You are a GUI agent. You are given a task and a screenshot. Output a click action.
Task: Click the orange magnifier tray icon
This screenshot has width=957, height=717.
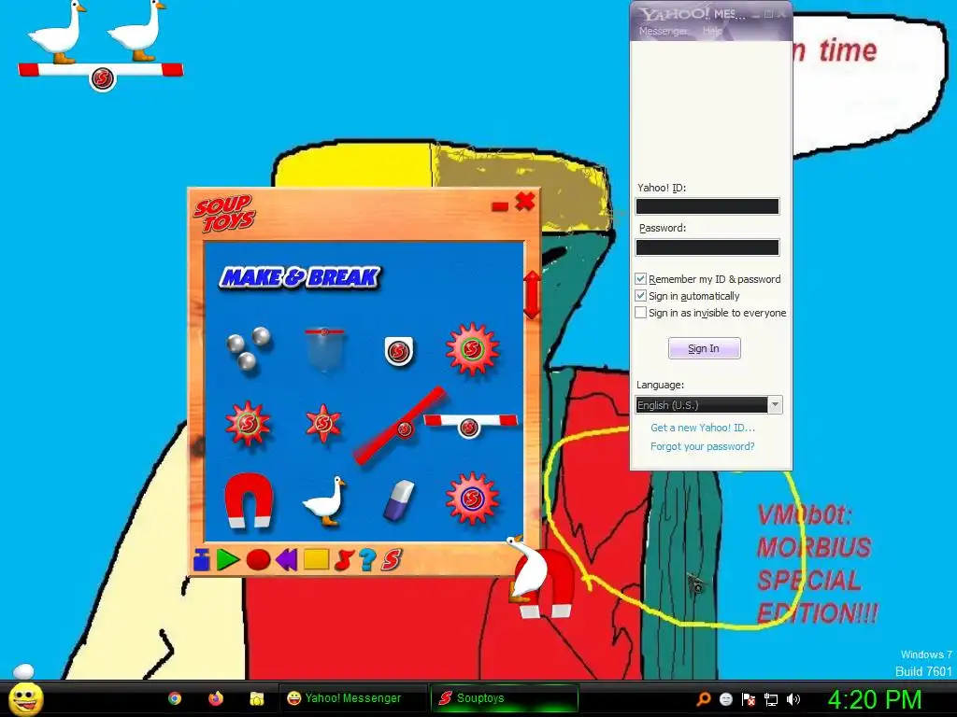(x=704, y=699)
